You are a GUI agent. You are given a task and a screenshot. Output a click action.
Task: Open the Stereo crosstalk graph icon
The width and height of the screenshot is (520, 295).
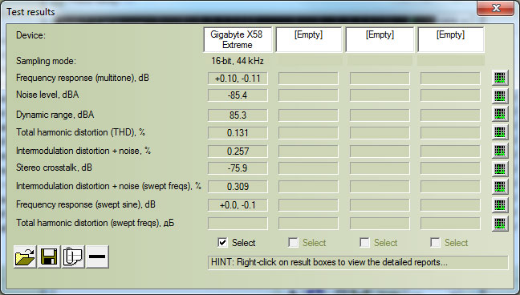(x=500, y=168)
